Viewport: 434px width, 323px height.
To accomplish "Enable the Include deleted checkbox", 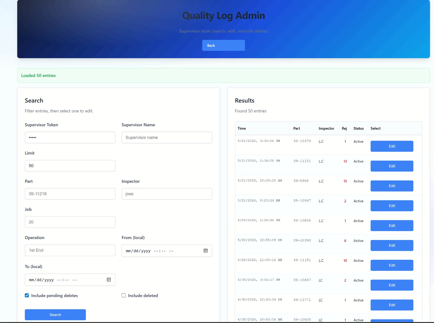I will pyautogui.click(x=124, y=295).
